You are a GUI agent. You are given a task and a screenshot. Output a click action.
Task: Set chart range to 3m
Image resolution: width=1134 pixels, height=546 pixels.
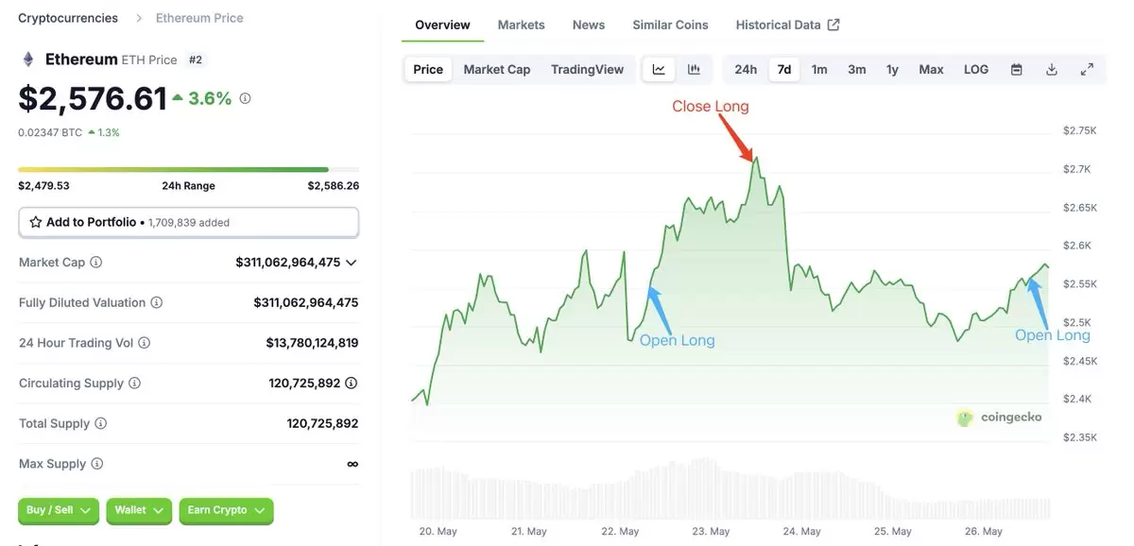(x=857, y=69)
